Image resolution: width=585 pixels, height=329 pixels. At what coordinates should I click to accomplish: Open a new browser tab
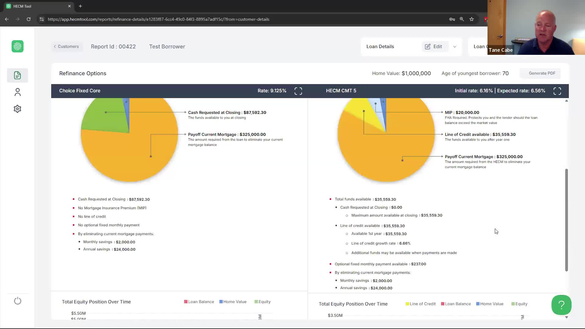point(80,6)
